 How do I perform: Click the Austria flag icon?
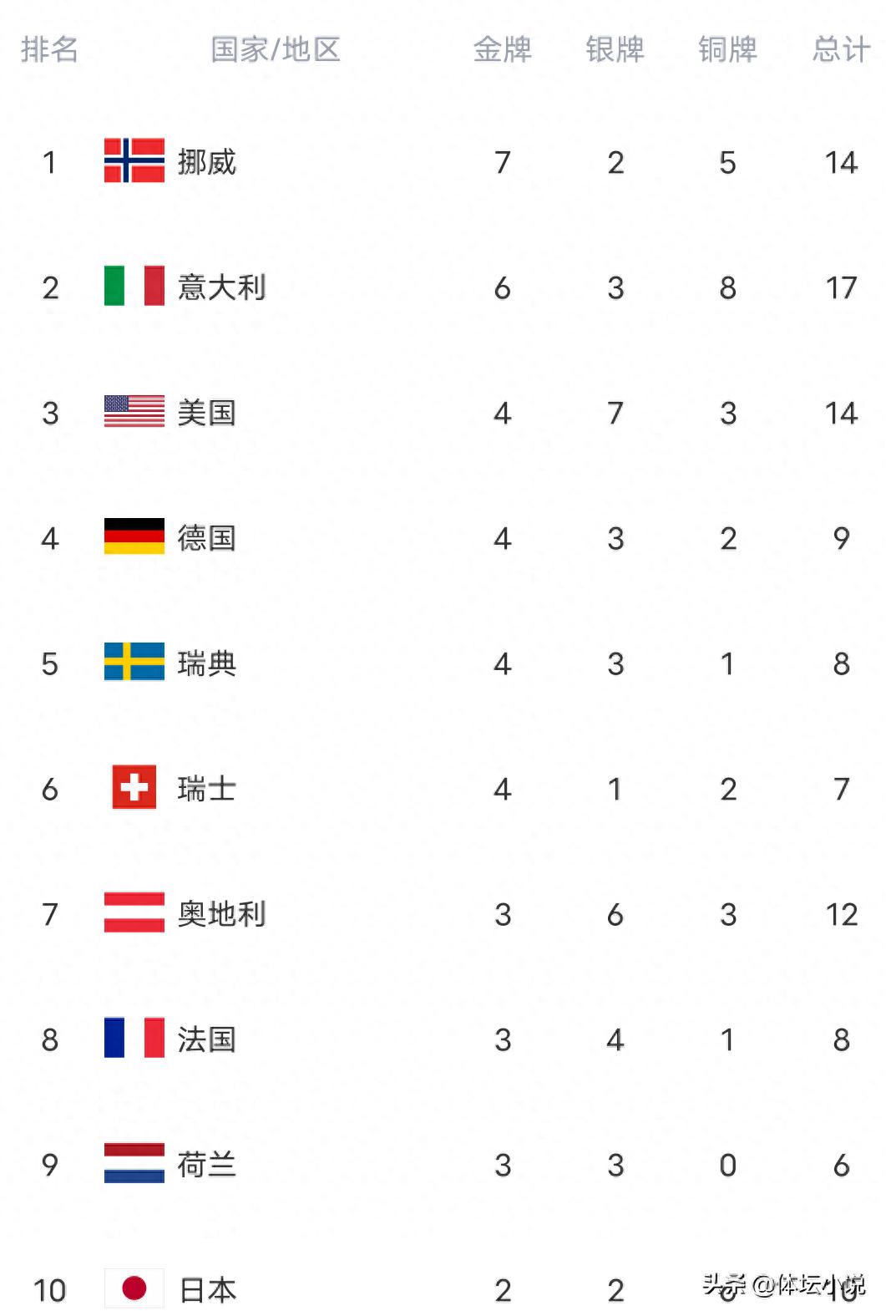(x=134, y=912)
